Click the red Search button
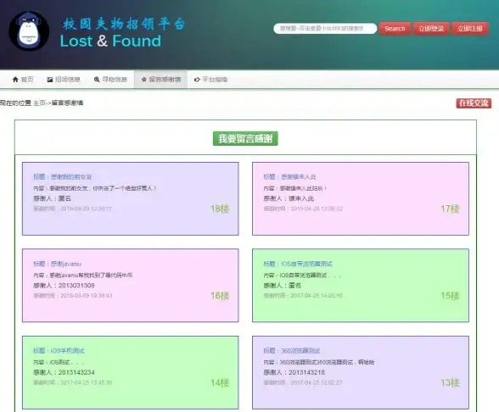The image size is (499, 412). pyautogui.click(x=395, y=29)
